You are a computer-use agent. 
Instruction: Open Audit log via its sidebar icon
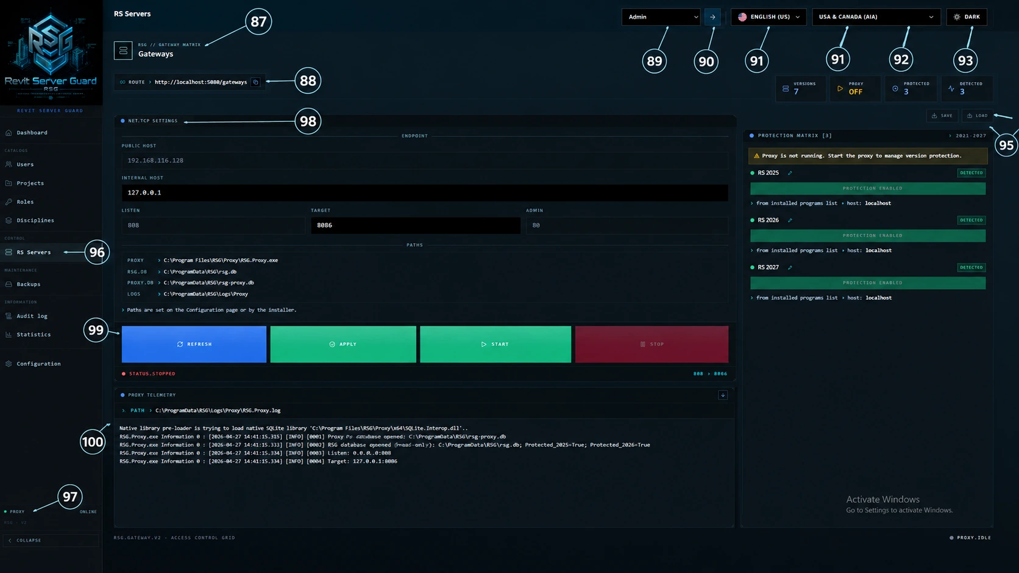[9, 316]
